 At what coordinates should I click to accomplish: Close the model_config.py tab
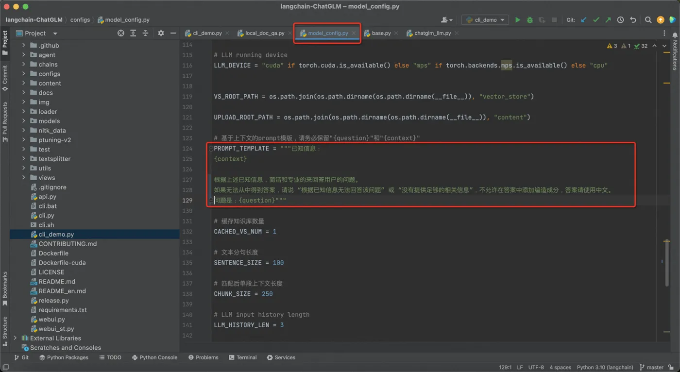[354, 33]
